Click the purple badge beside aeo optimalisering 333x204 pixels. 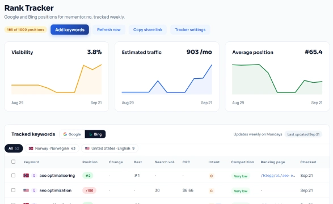[x=34, y=175]
